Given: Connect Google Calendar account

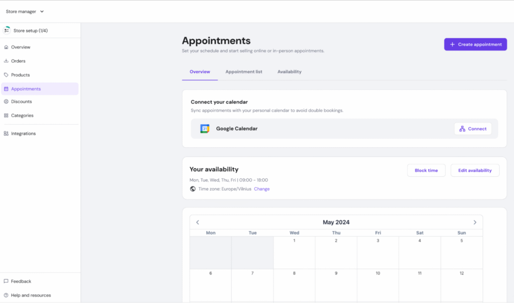Looking at the screenshot, I should pos(473,129).
